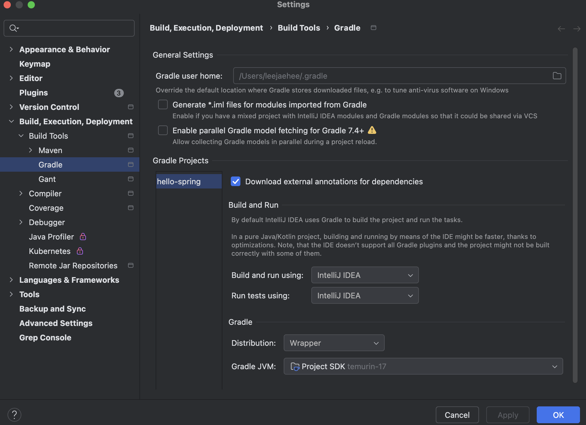Click into the settings search field
This screenshot has height=425, width=586.
pyautogui.click(x=69, y=28)
